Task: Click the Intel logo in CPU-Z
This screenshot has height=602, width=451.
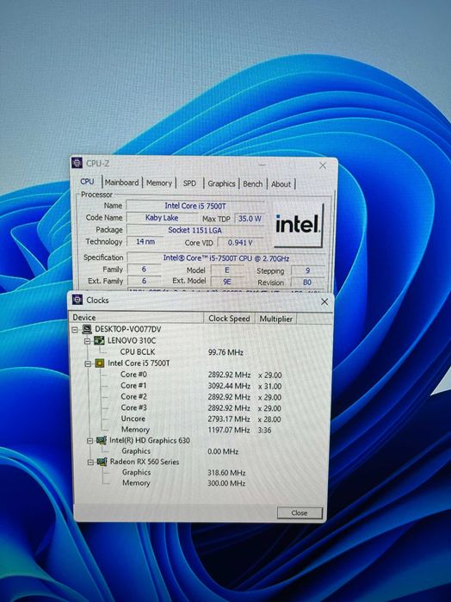Action: [298, 224]
